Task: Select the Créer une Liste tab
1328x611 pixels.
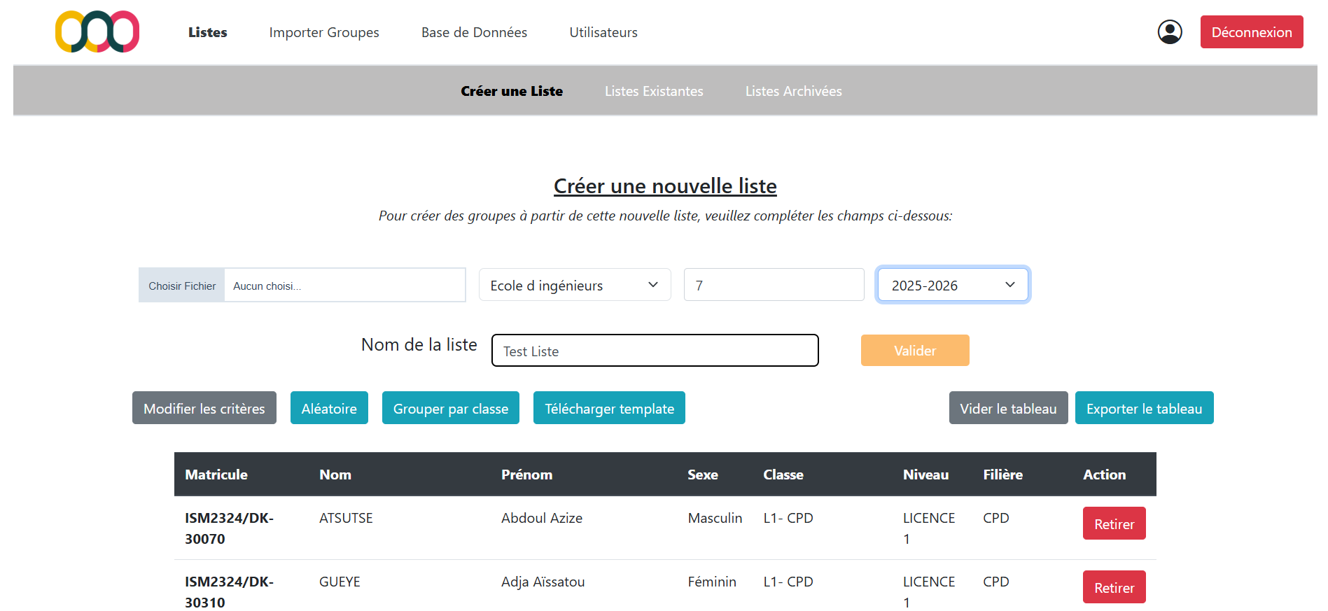Action: click(512, 91)
